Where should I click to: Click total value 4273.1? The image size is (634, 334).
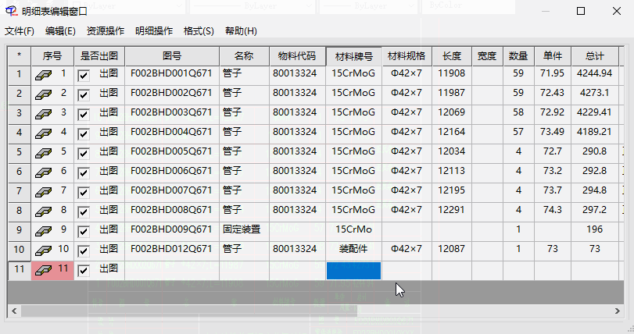point(594,93)
